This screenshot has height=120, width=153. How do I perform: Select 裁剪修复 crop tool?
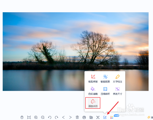93,78
